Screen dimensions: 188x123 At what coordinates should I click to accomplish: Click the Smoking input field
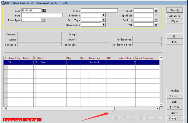(x=144, y=20)
